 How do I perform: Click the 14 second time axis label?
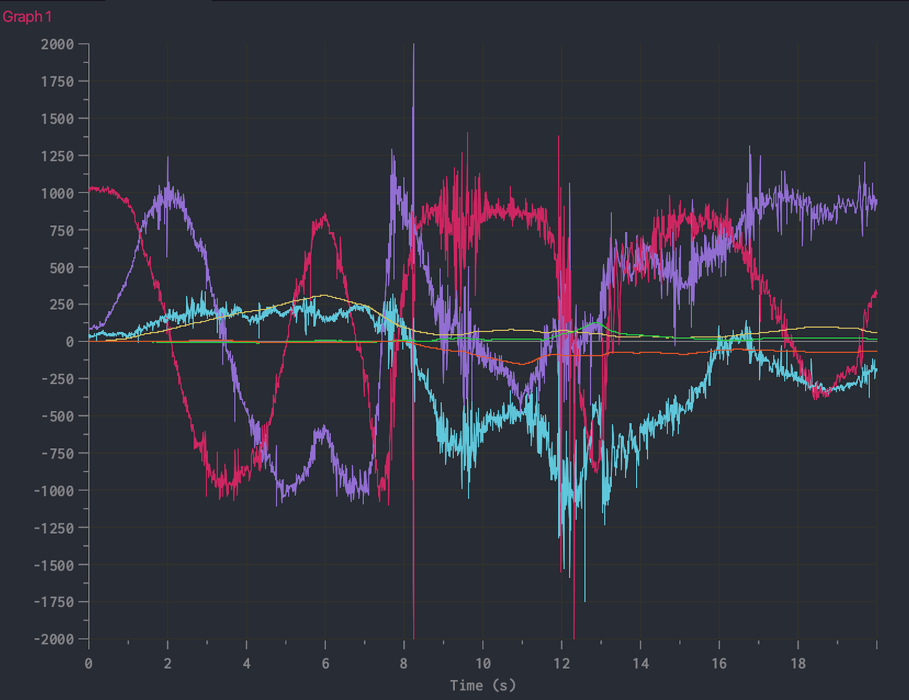coord(640,663)
